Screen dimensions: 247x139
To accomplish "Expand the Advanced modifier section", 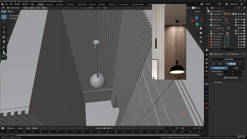I will point(218,82).
